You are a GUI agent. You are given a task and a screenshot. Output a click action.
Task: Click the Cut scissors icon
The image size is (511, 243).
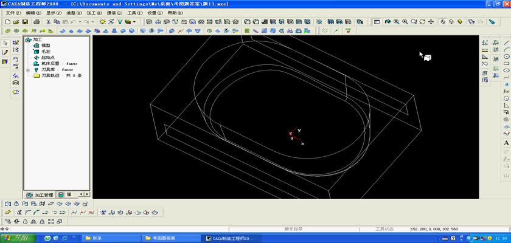tap(48, 22)
